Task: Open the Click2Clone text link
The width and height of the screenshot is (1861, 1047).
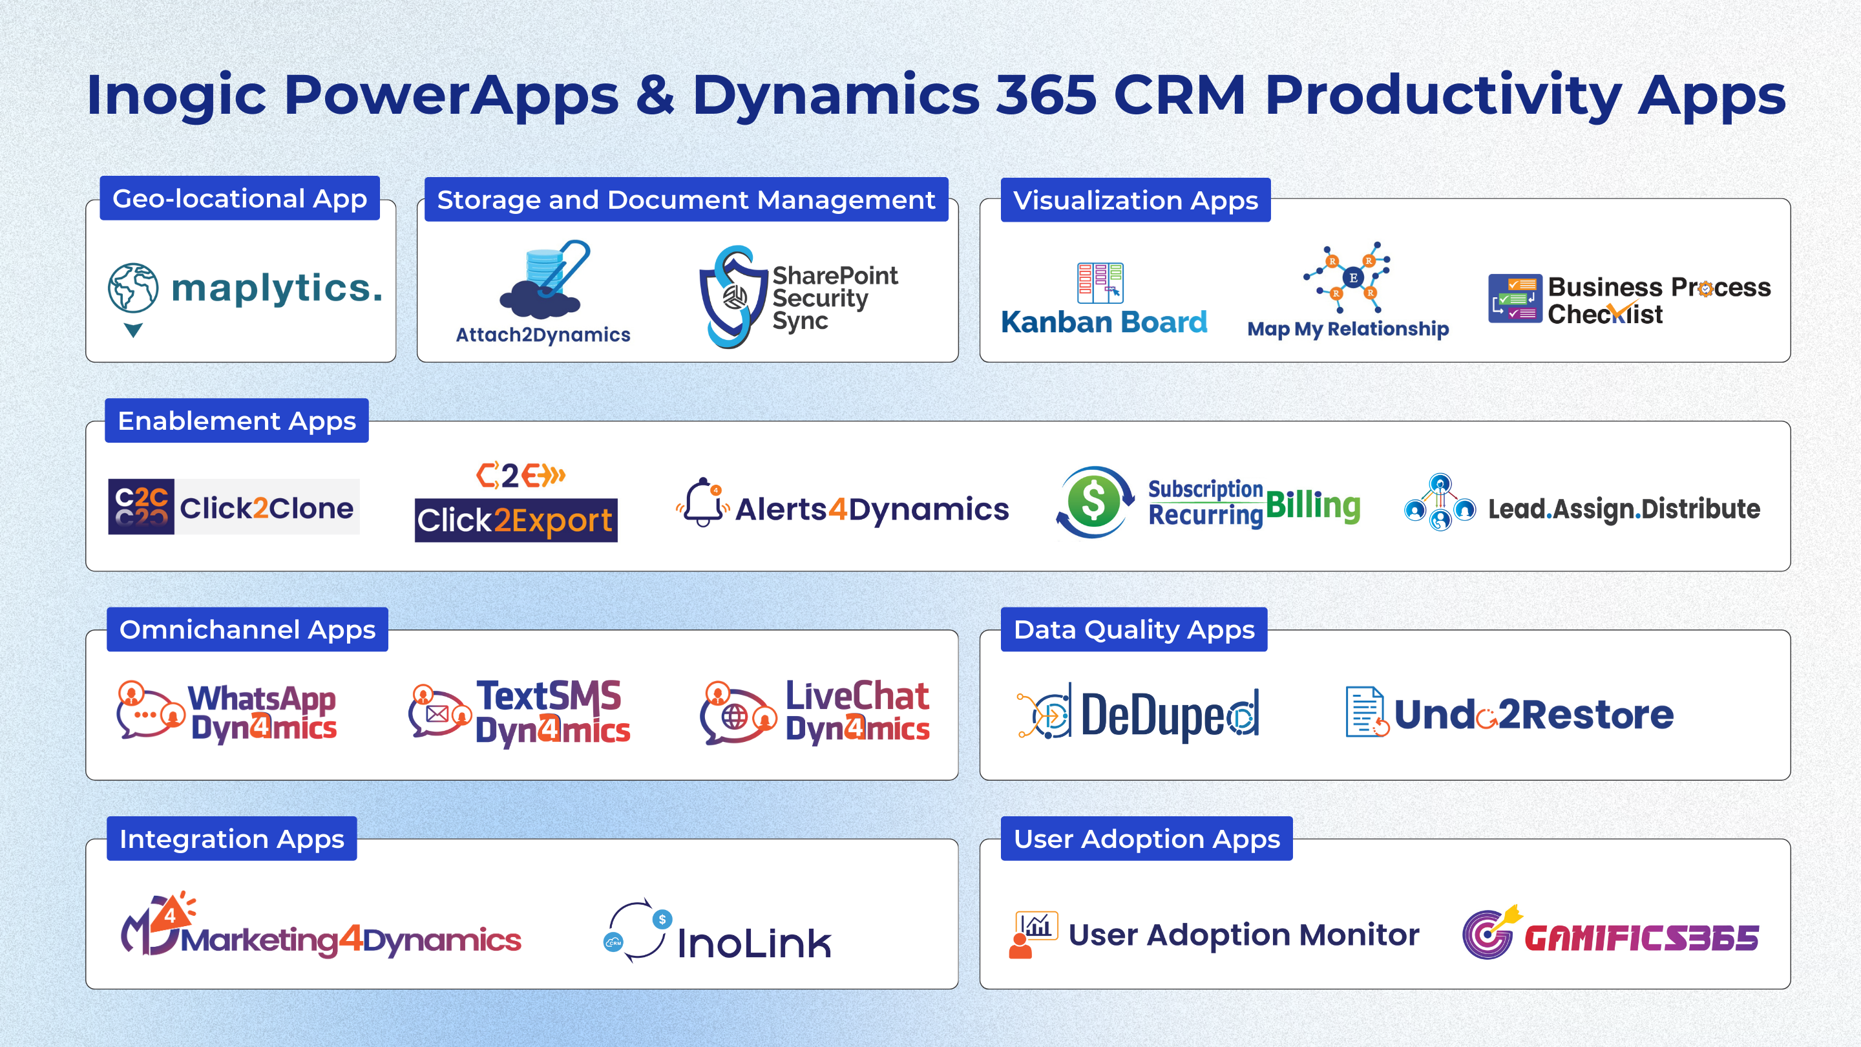Action: pyautogui.click(x=267, y=508)
